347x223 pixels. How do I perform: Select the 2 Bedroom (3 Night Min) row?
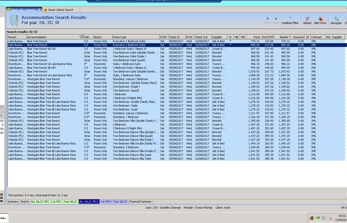(176, 128)
